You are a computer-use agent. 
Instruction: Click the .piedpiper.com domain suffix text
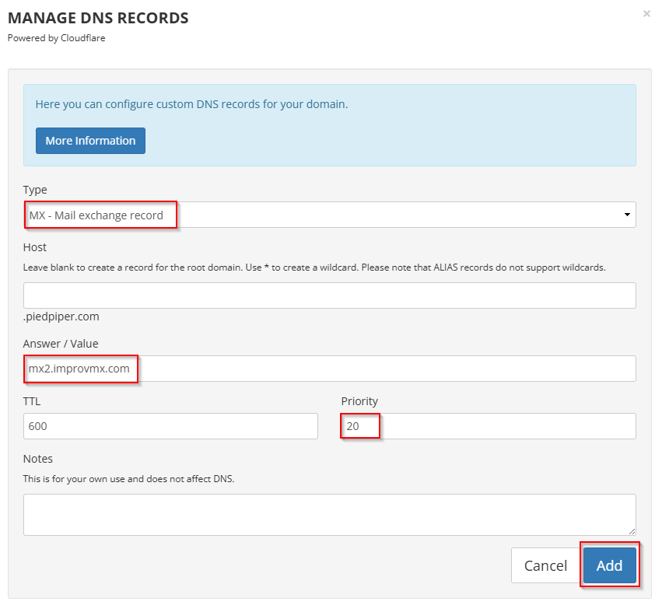[61, 316]
